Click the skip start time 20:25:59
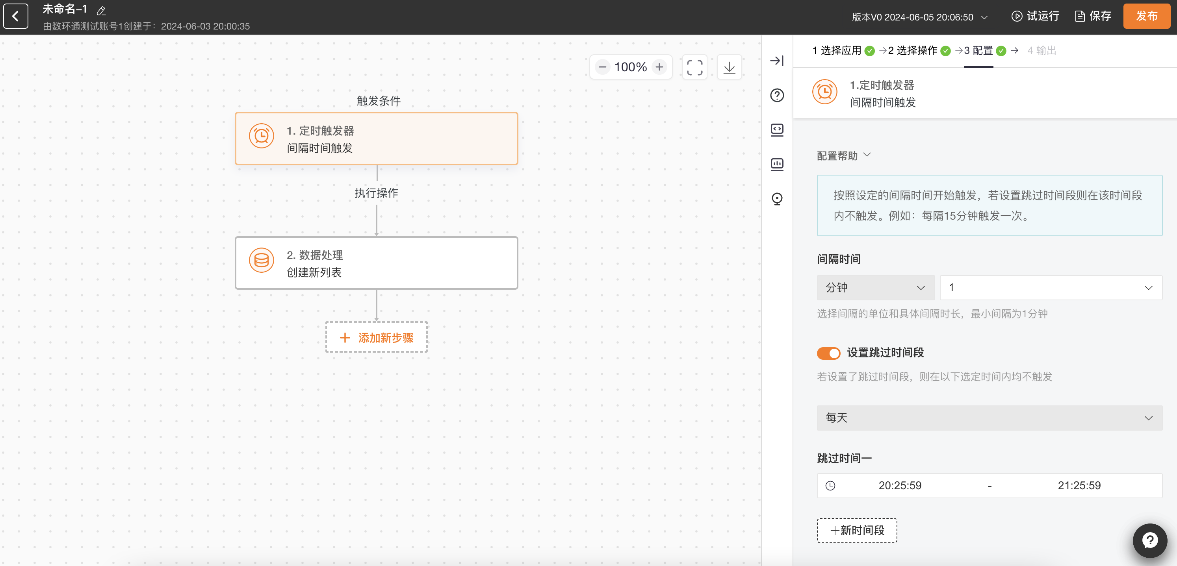 pyautogui.click(x=900, y=486)
